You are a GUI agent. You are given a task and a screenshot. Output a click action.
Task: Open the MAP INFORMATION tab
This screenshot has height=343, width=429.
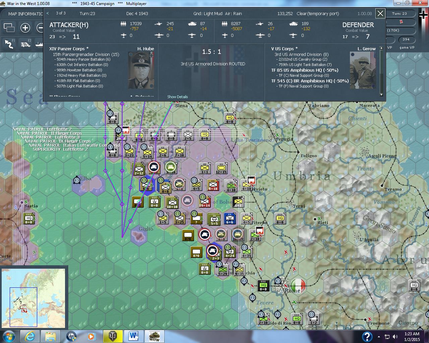tap(25, 14)
